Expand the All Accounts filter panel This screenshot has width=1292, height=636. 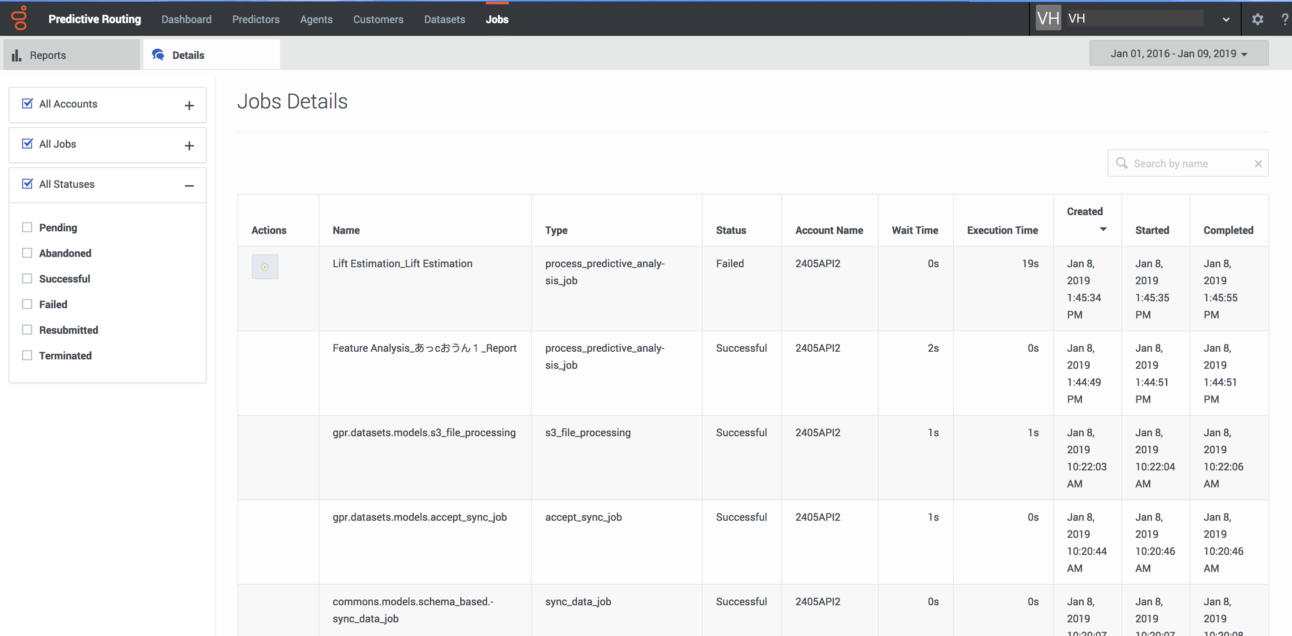click(x=189, y=105)
